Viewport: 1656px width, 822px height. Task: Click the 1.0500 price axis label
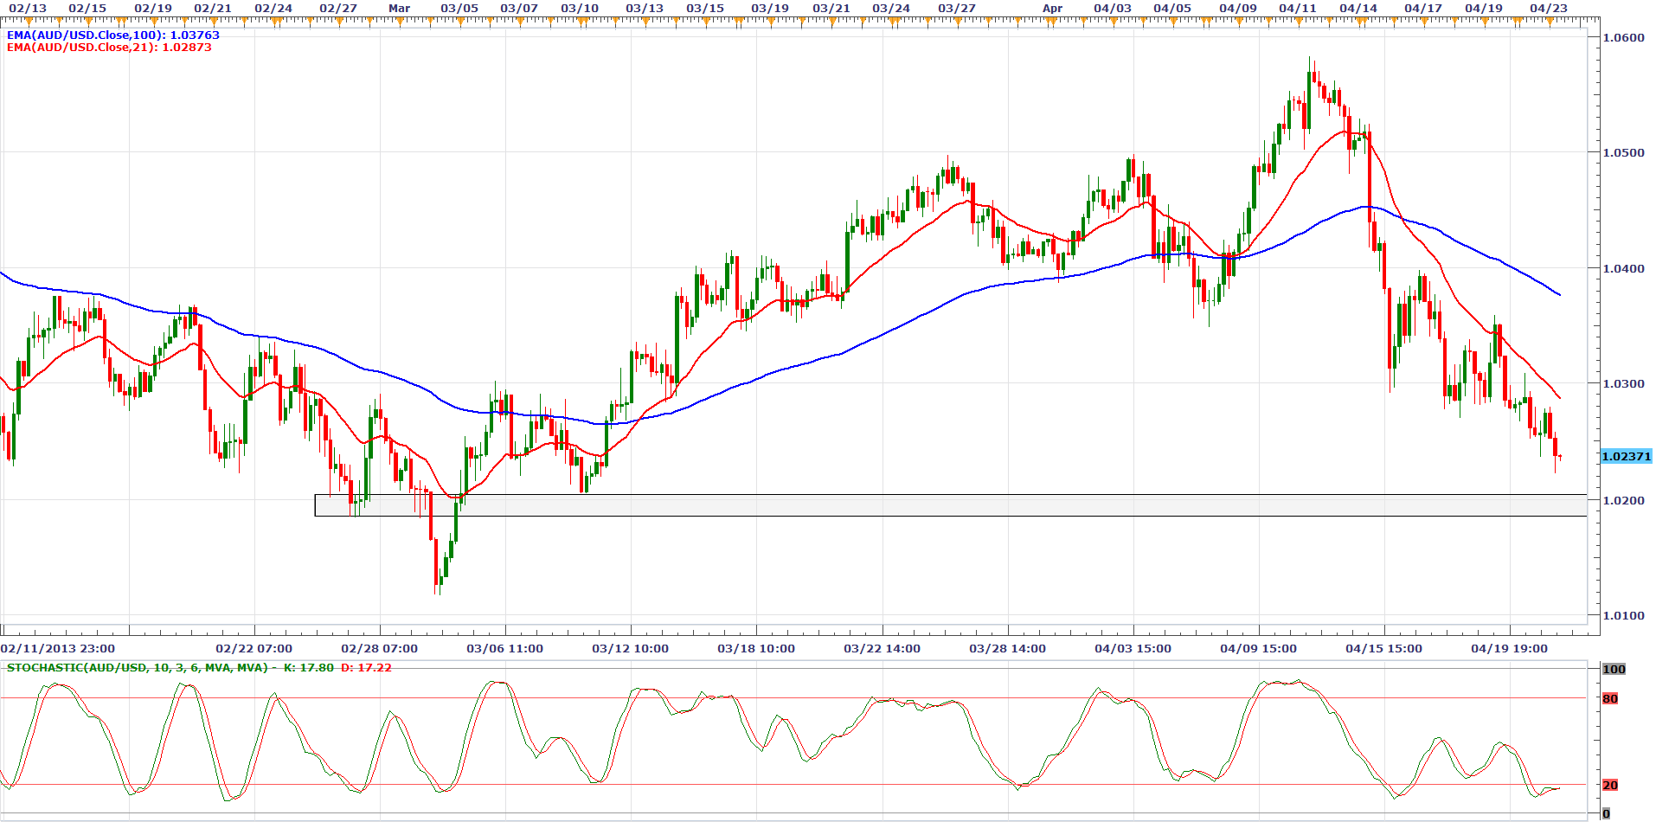1623,153
